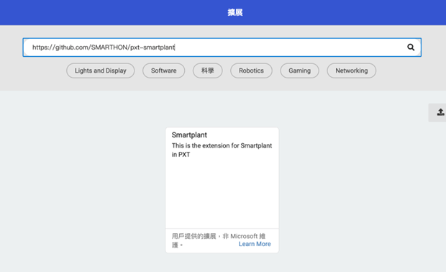Open the Smartplant extension card
Viewport: 446px width, 272px height.
(x=222, y=190)
